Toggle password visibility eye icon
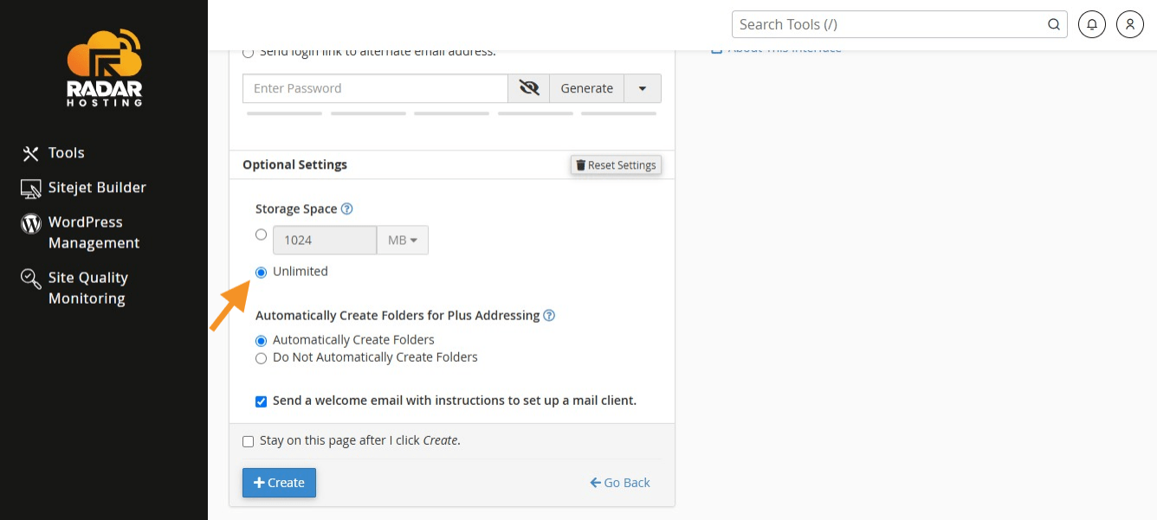 pos(528,88)
